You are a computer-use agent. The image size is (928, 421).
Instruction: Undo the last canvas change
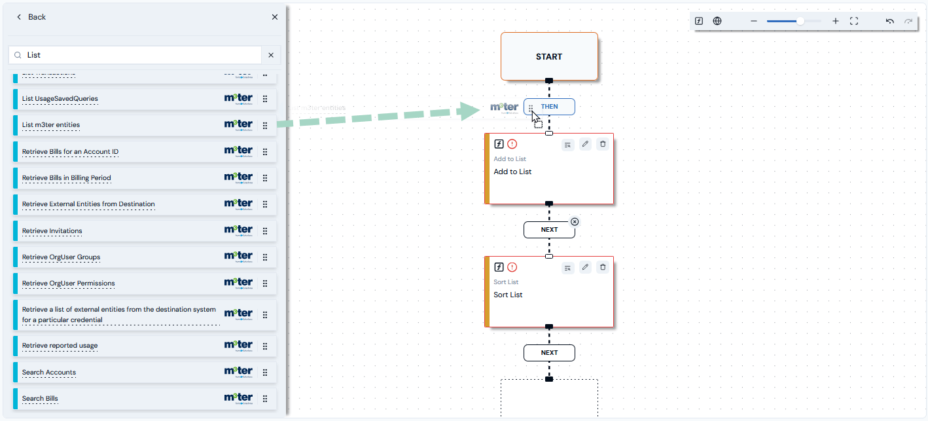[890, 21]
